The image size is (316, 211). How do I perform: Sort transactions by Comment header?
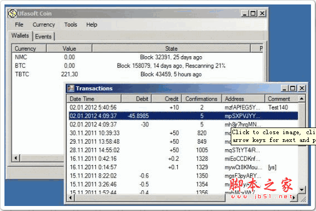click(x=281, y=99)
